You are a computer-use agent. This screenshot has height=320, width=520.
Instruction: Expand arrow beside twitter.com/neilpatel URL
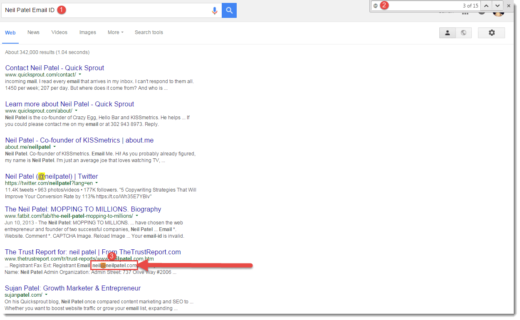click(97, 183)
